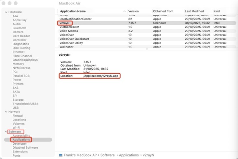The width and height of the screenshot is (238, 159).
Task: Open Disabled Software in sidebar
Action: 25,148
